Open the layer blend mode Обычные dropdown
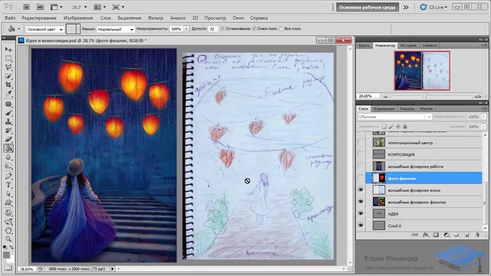The width and height of the screenshot is (491, 276). (395, 117)
